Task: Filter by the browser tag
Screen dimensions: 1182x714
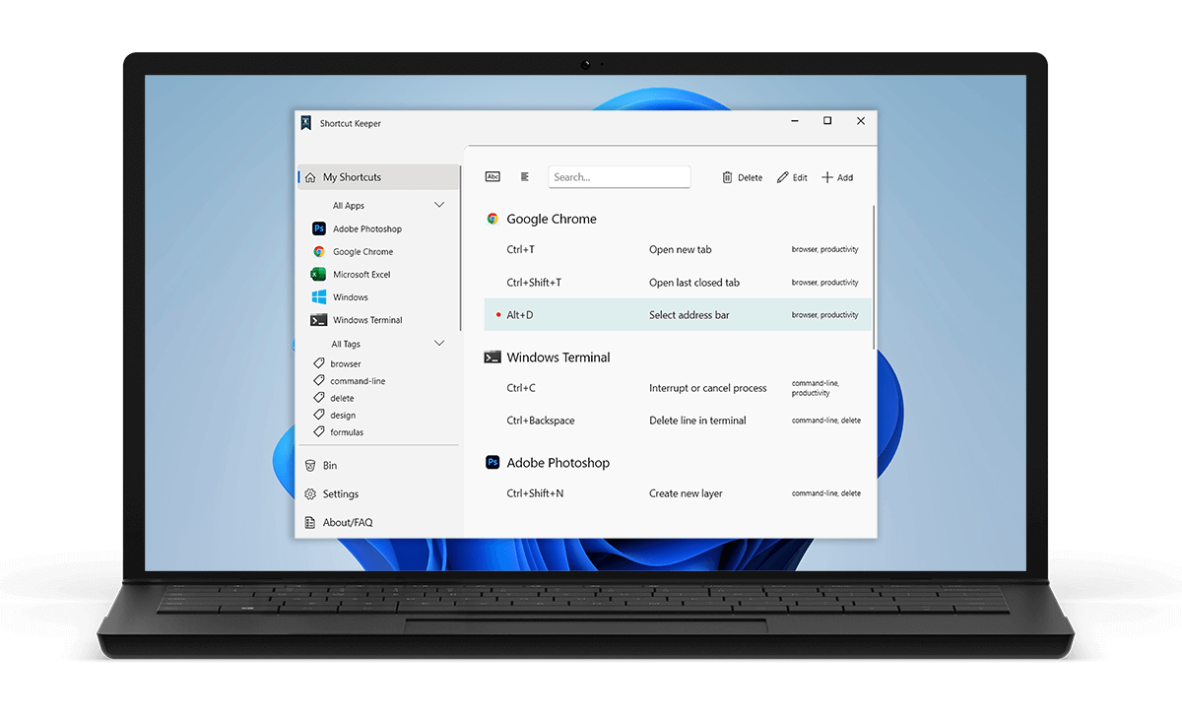Action: 338,364
